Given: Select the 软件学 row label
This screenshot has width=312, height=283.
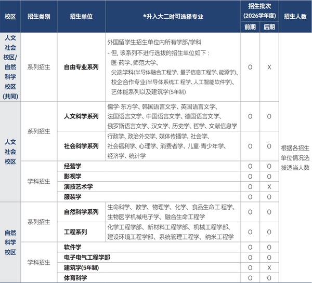Looking at the screenshot, I should point(73,247).
